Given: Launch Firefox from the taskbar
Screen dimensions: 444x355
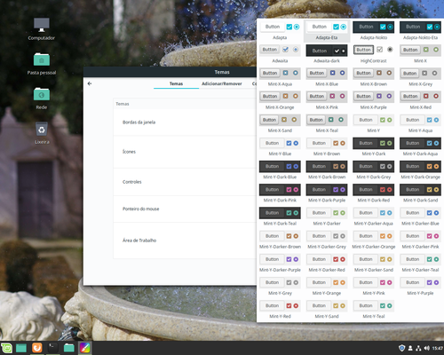Looking at the screenshot, I should pyautogui.click(x=37, y=348).
